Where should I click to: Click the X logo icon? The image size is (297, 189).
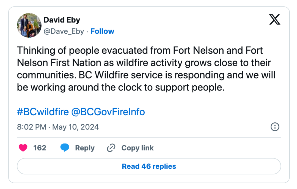tap(274, 20)
